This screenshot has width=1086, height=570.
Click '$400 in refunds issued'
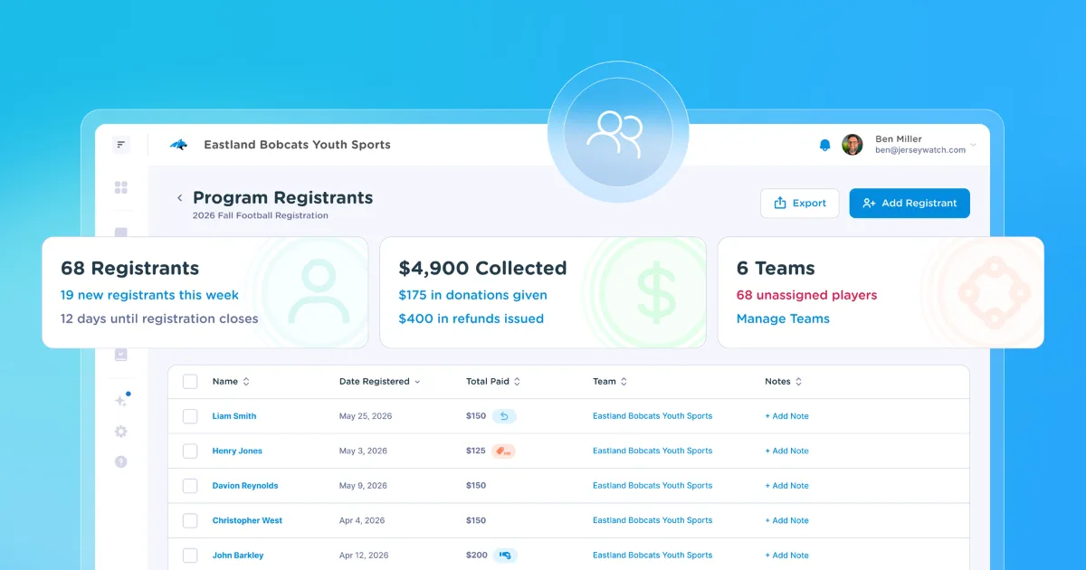click(471, 318)
